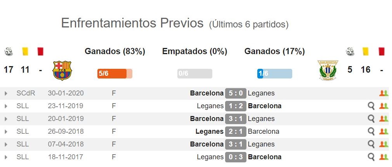Click the blue 1/6 wins progress bar
392x167 pixels.
(x=275, y=74)
